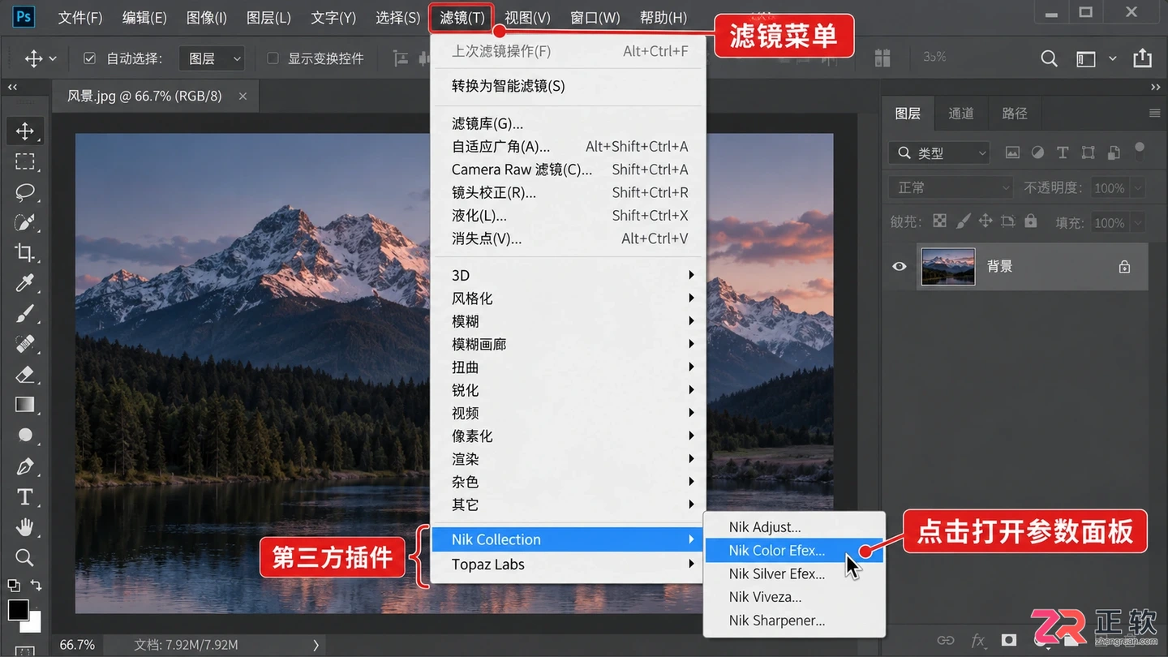
Task: Open the Topaz Labs submenu entry
Action: tap(569, 565)
